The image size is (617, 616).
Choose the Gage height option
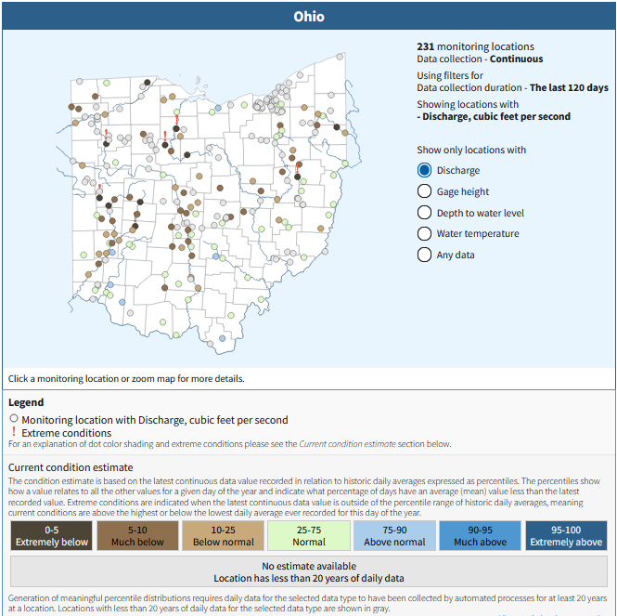(425, 191)
